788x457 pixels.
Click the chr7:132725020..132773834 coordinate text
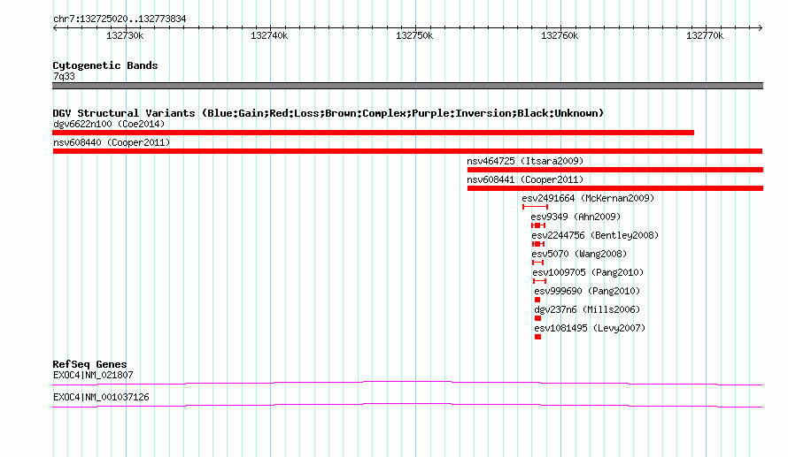(x=120, y=19)
